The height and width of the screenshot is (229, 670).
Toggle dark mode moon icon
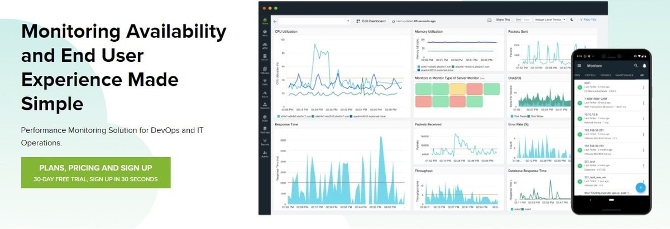572,20
